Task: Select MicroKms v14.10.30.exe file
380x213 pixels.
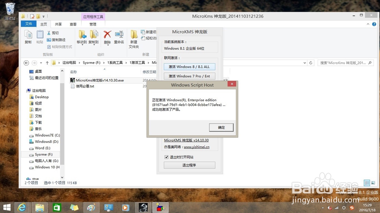Action: [100, 80]
